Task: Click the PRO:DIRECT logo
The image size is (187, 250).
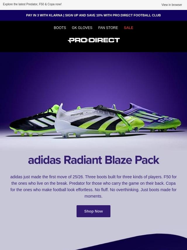Action: [93, 40]
